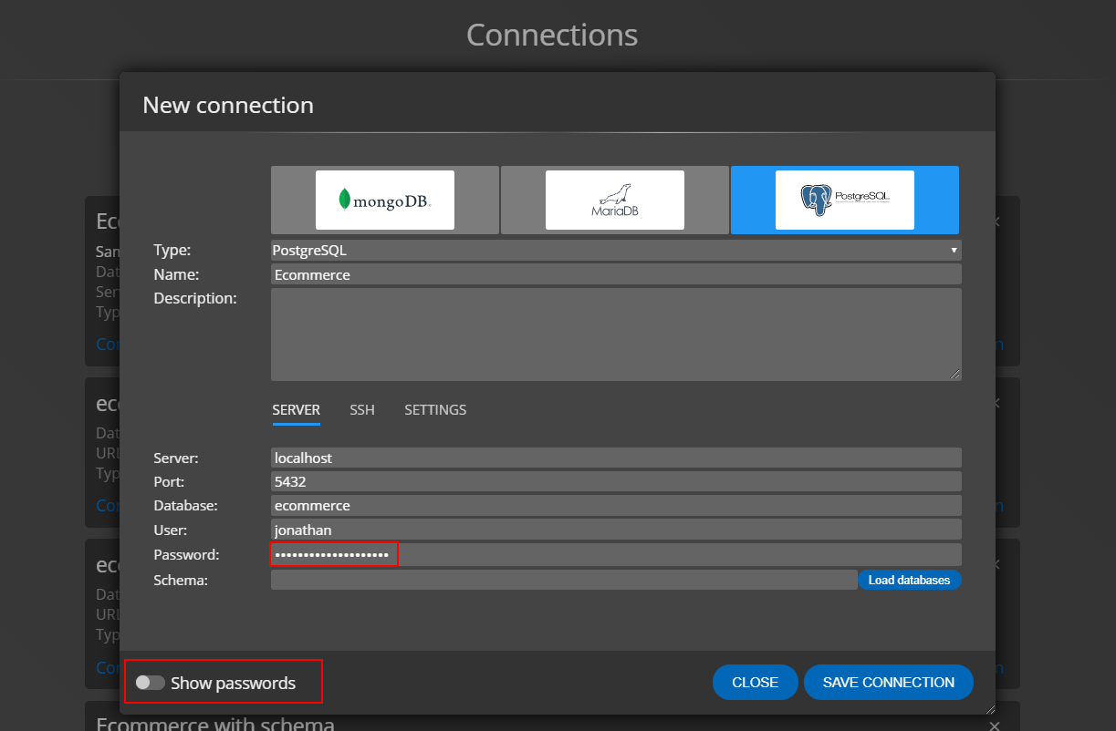
Task: Open the Type dropdown showing PostgreSQL
Action: point(616,250)
